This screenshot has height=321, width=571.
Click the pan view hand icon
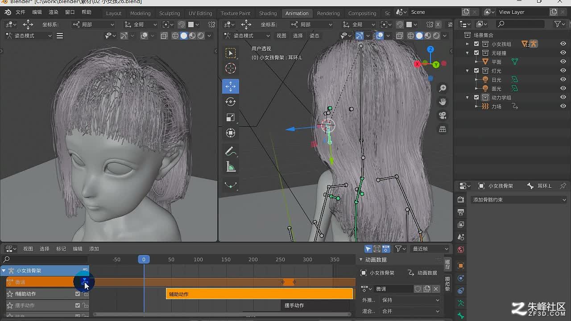[x=443, y=102]
